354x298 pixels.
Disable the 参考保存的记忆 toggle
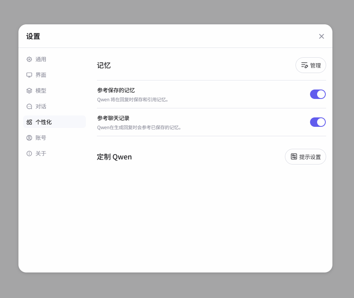[318, 94]
